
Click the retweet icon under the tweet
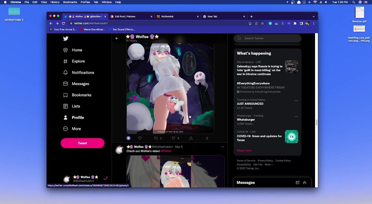(156, 138)
